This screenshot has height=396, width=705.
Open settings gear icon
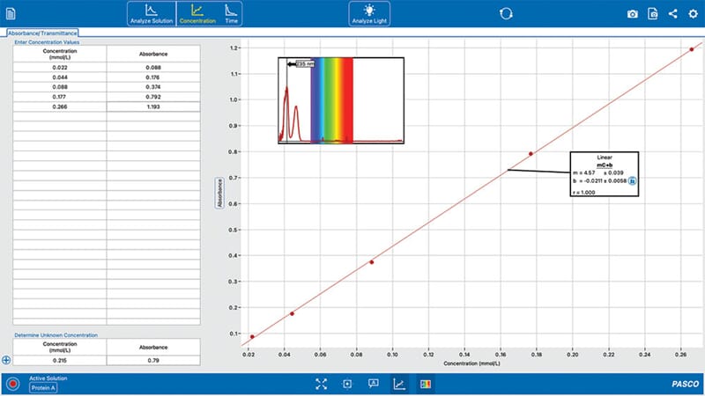click(693, 14)
